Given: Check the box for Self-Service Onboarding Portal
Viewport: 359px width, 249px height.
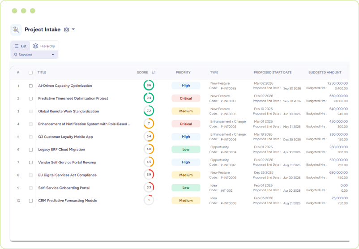Looking at the screenshot, I should coord(31,188).
